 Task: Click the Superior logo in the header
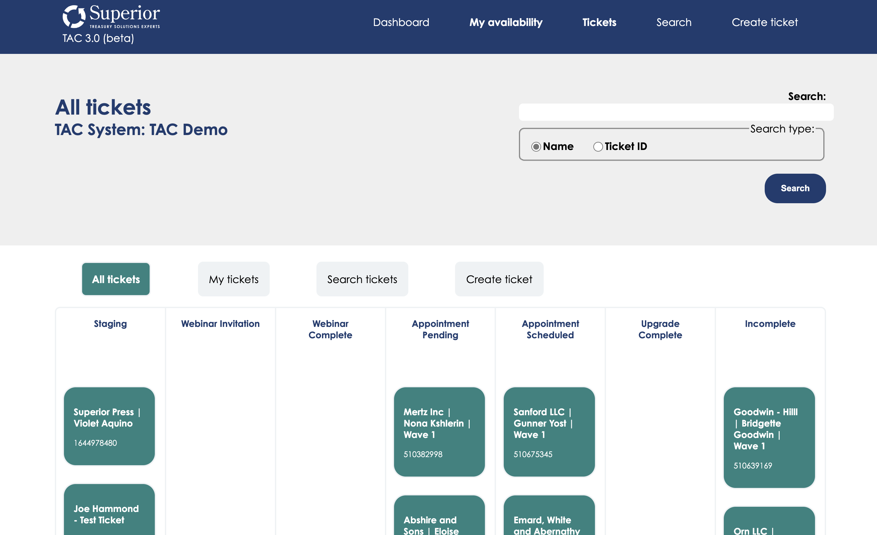[111, 16]
